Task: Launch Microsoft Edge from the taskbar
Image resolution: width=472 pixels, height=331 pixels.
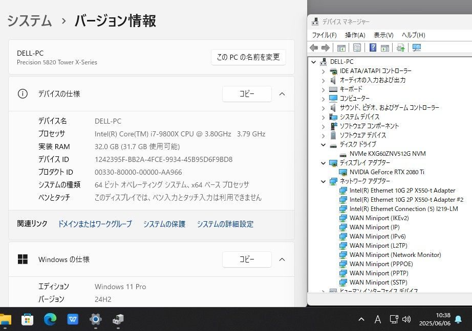Action: coord(50,319)
